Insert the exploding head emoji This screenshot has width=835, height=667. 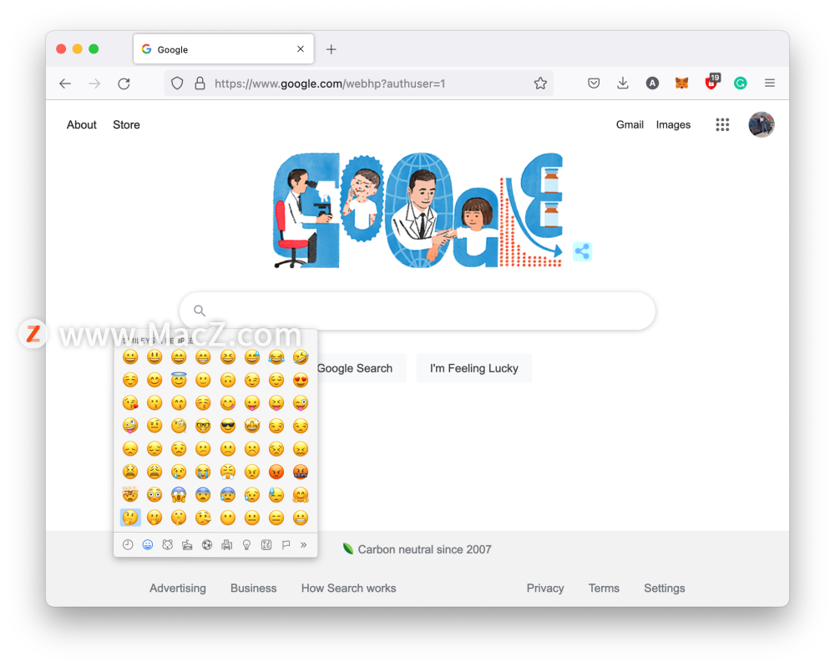130,494
